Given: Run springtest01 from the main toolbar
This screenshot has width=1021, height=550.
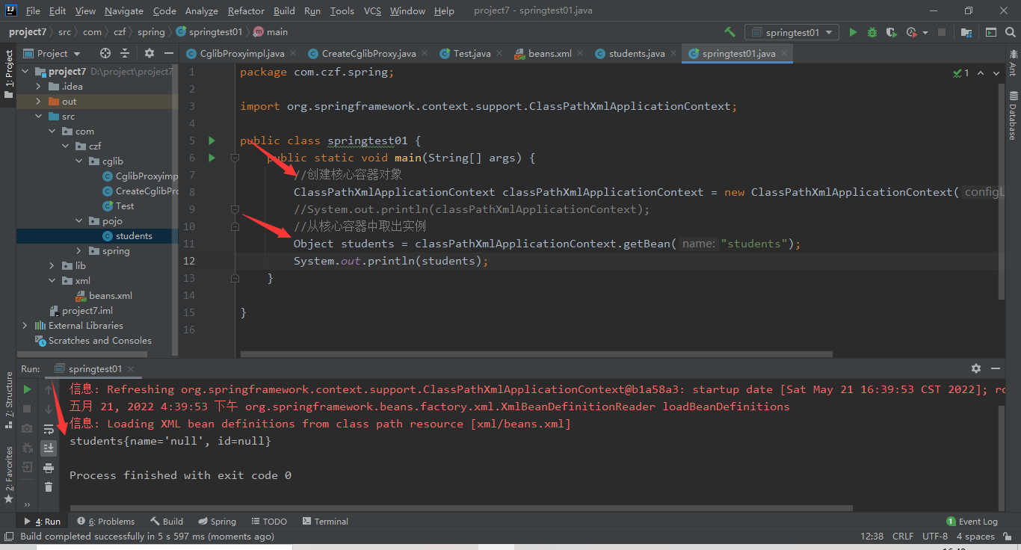Looking at the screenshot, I should tap(853, 32).
